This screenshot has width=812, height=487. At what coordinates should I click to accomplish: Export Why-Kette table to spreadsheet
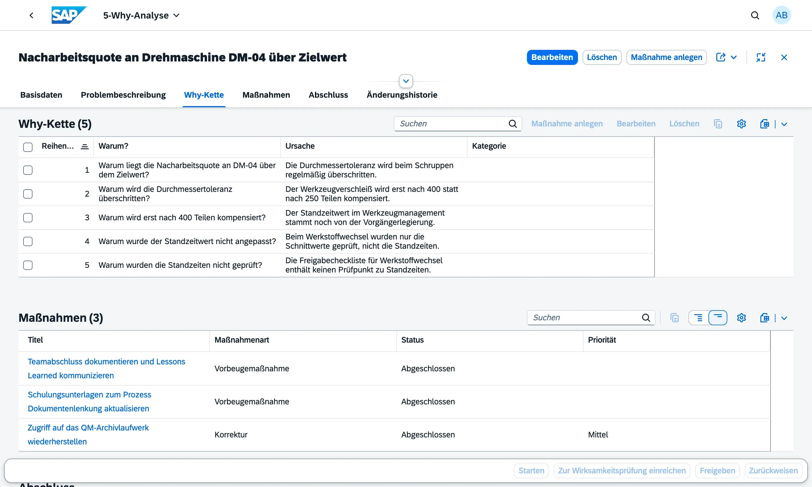765,124
